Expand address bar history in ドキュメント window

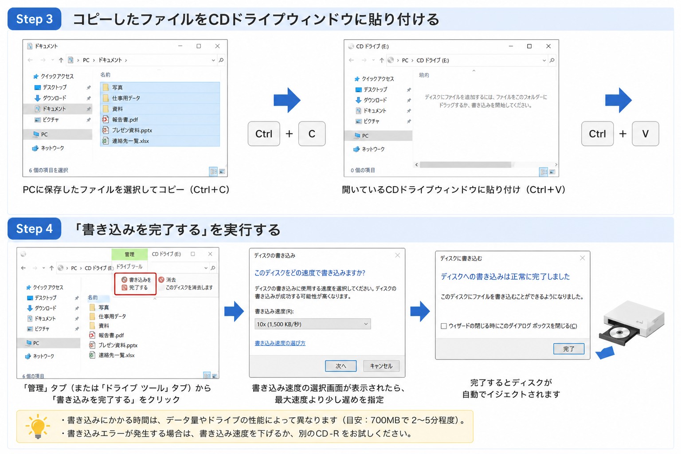pos(213,60)
